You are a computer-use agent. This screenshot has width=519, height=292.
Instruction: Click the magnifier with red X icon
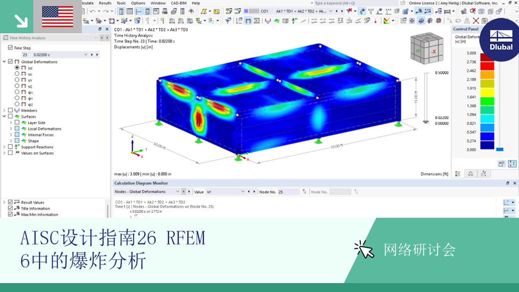point(473,11)
